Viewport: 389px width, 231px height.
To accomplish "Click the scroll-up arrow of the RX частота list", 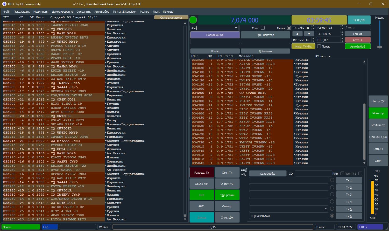I will click(364, 61).
